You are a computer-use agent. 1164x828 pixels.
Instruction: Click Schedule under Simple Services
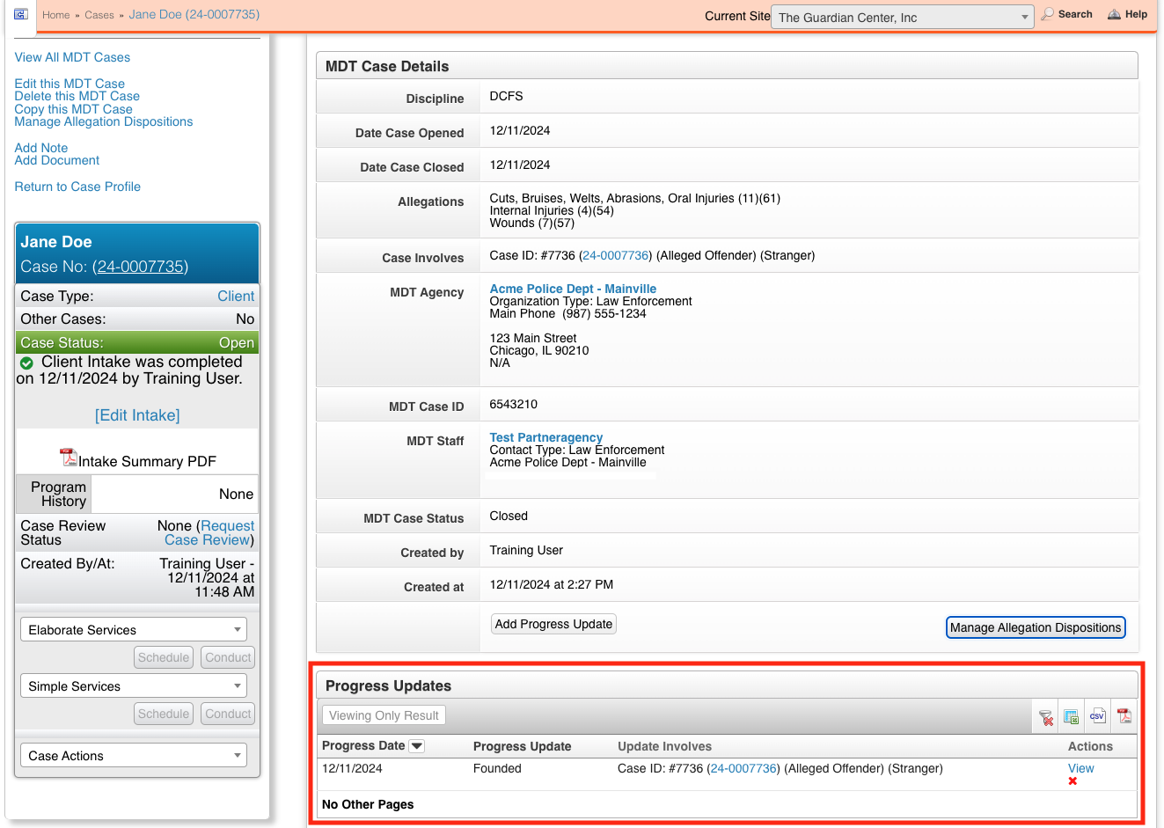pyautogui.click(x=164, y=714)
